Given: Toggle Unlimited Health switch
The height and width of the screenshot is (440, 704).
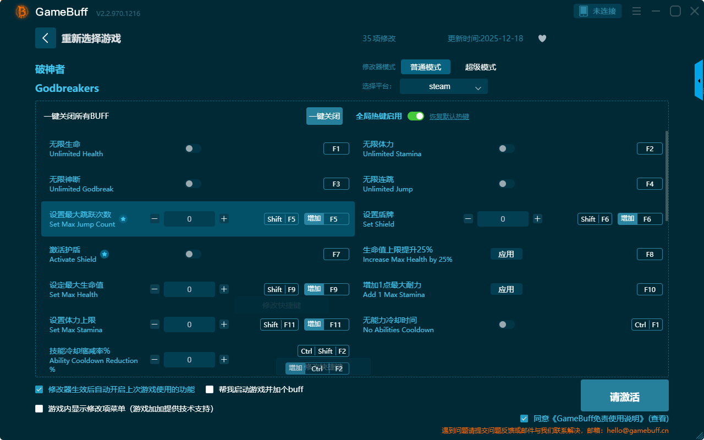Looking at the screenshot, I should pyautogui.click(x=193, y=148).
